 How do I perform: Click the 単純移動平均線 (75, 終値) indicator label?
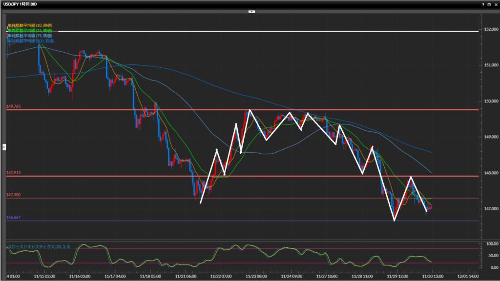click(x=30, y=36)
